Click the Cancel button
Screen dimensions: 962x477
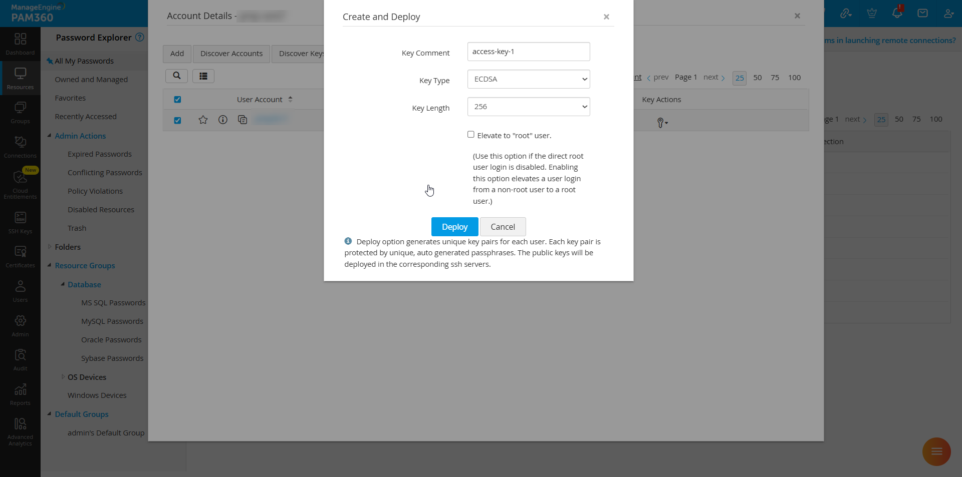(502, 226)
